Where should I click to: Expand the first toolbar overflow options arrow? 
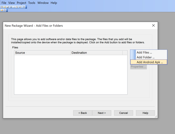tap(26, 7)
